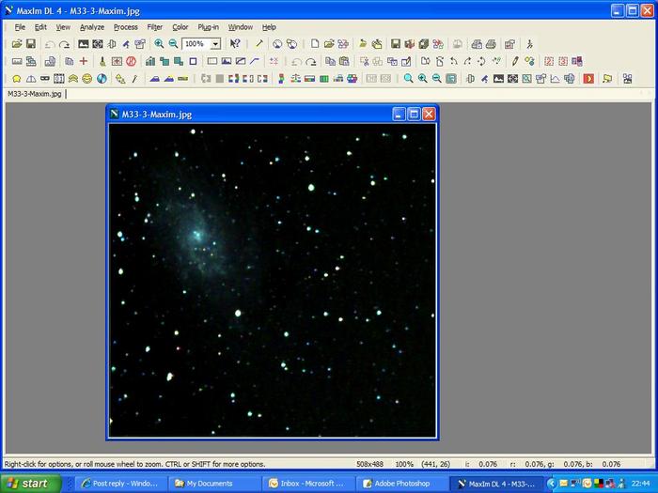Viewport: 658px width, 493px height.
Task: Click the blank new document icon
Action: (315, 43)
